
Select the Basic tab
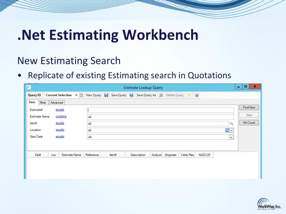(32, 102)
